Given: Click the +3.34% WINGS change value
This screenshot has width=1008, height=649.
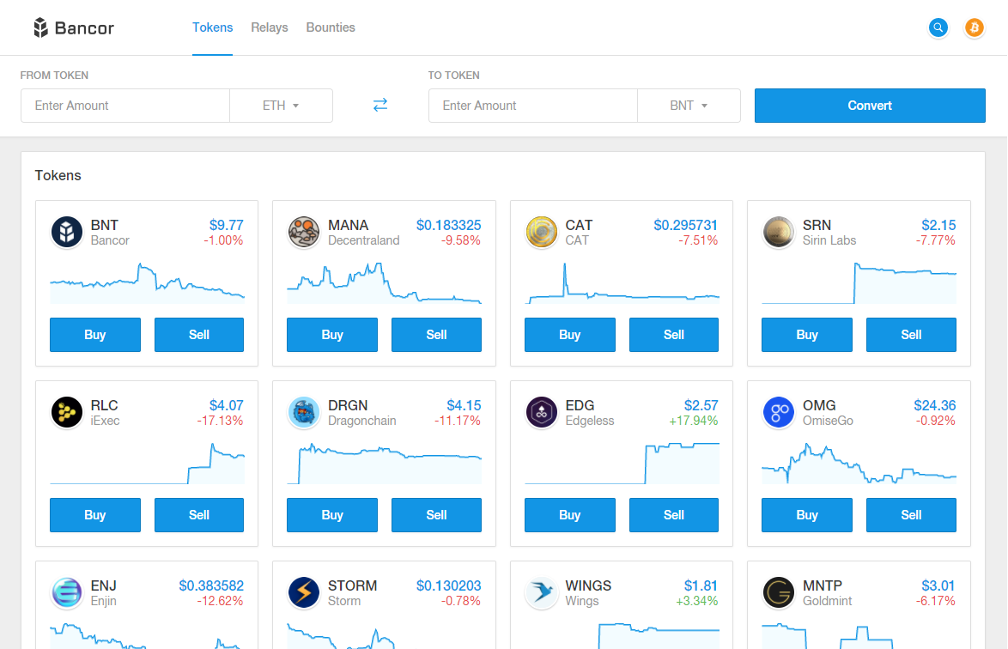Looking at the screenshot, I should 697,602.
